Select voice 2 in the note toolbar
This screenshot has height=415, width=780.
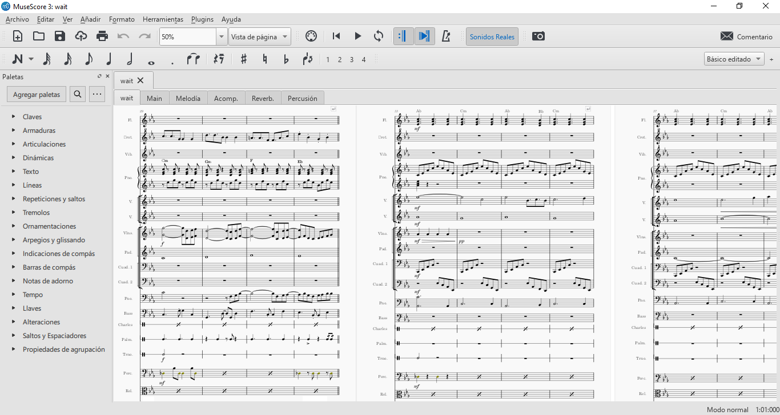[x=339, y=59]
